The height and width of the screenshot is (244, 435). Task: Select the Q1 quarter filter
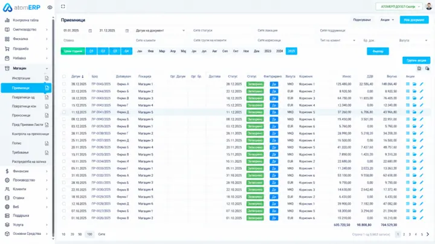[x=91, y=51]
